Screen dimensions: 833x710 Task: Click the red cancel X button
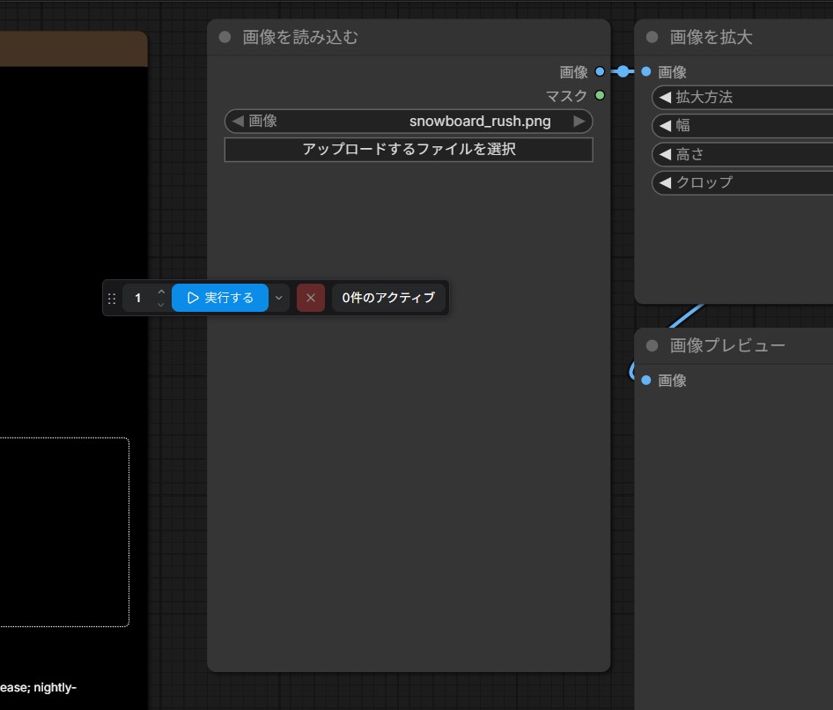tap(310, 298)
